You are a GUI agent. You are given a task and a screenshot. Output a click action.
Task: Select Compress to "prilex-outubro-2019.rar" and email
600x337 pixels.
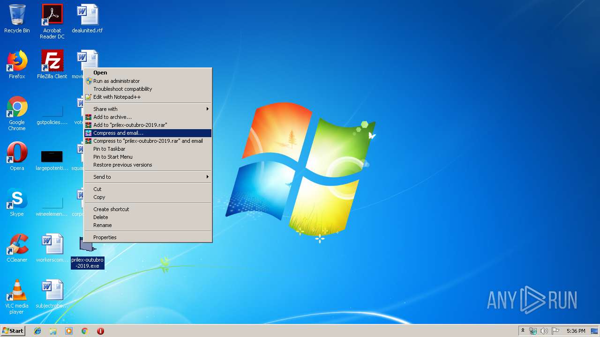tap(148, 141)
